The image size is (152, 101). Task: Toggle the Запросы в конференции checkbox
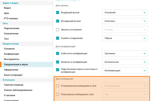pos(58,62)
